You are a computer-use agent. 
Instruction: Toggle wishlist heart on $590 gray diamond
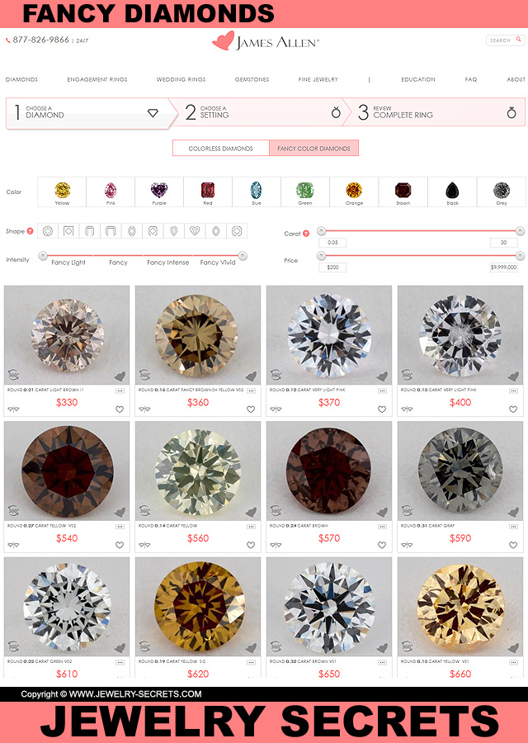pyautogui.click(x=513, y=545)
